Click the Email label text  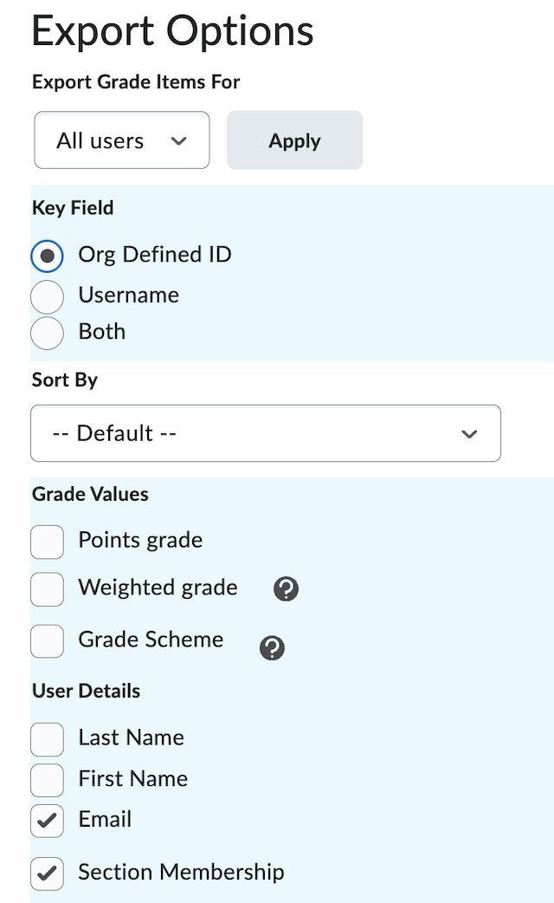tap(105, 819)
